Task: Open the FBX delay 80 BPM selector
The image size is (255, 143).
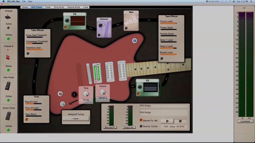Action: [174, 126]
